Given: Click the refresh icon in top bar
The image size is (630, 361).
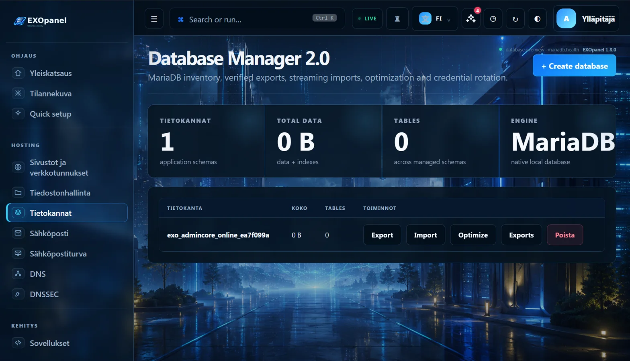Looking at the screenshot, I should 515,19.
